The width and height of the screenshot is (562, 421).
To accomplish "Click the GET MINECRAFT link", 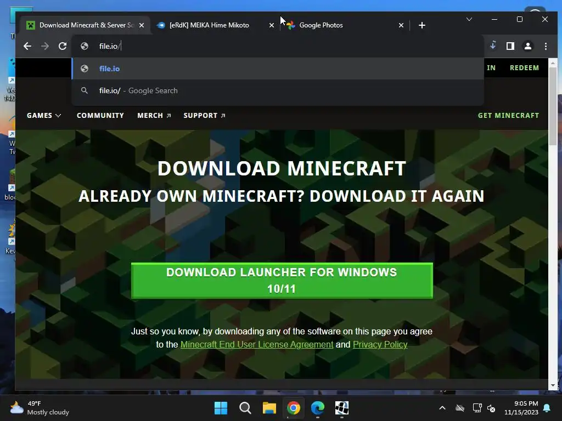I will pyautogui.click(x=508, y=116).
